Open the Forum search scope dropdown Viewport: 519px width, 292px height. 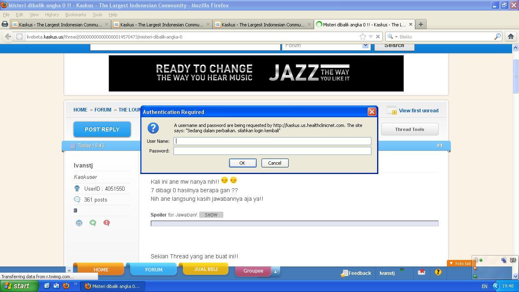326,46
